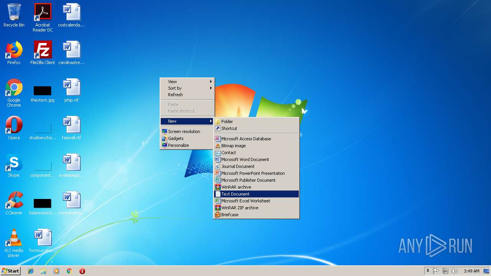491x276 pixels.
Task: Create new Microsoft Word Document
Action: pos(256,159)
